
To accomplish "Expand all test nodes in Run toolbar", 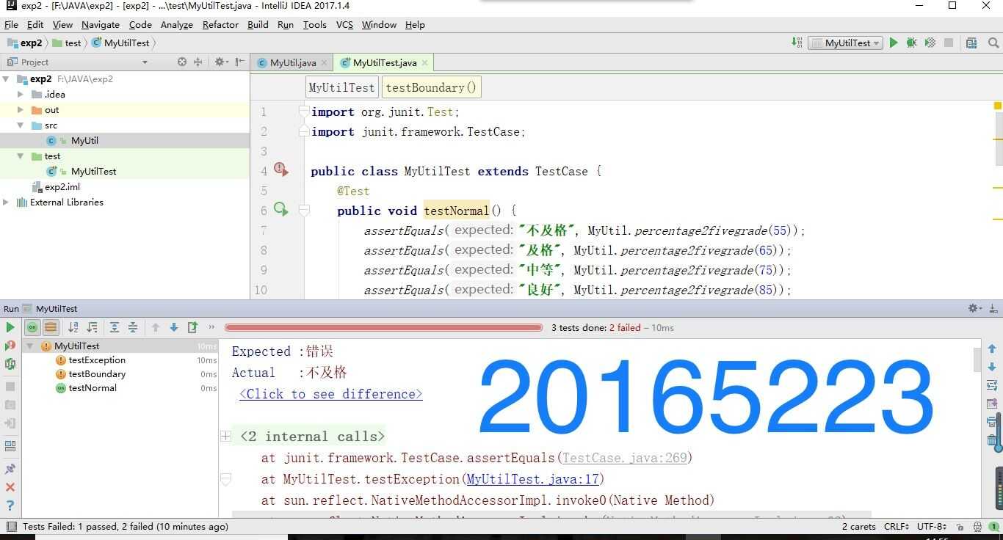I will 115,327.
